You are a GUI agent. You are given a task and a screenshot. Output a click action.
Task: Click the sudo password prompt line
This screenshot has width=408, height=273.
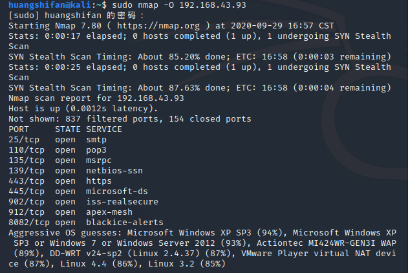76,16
